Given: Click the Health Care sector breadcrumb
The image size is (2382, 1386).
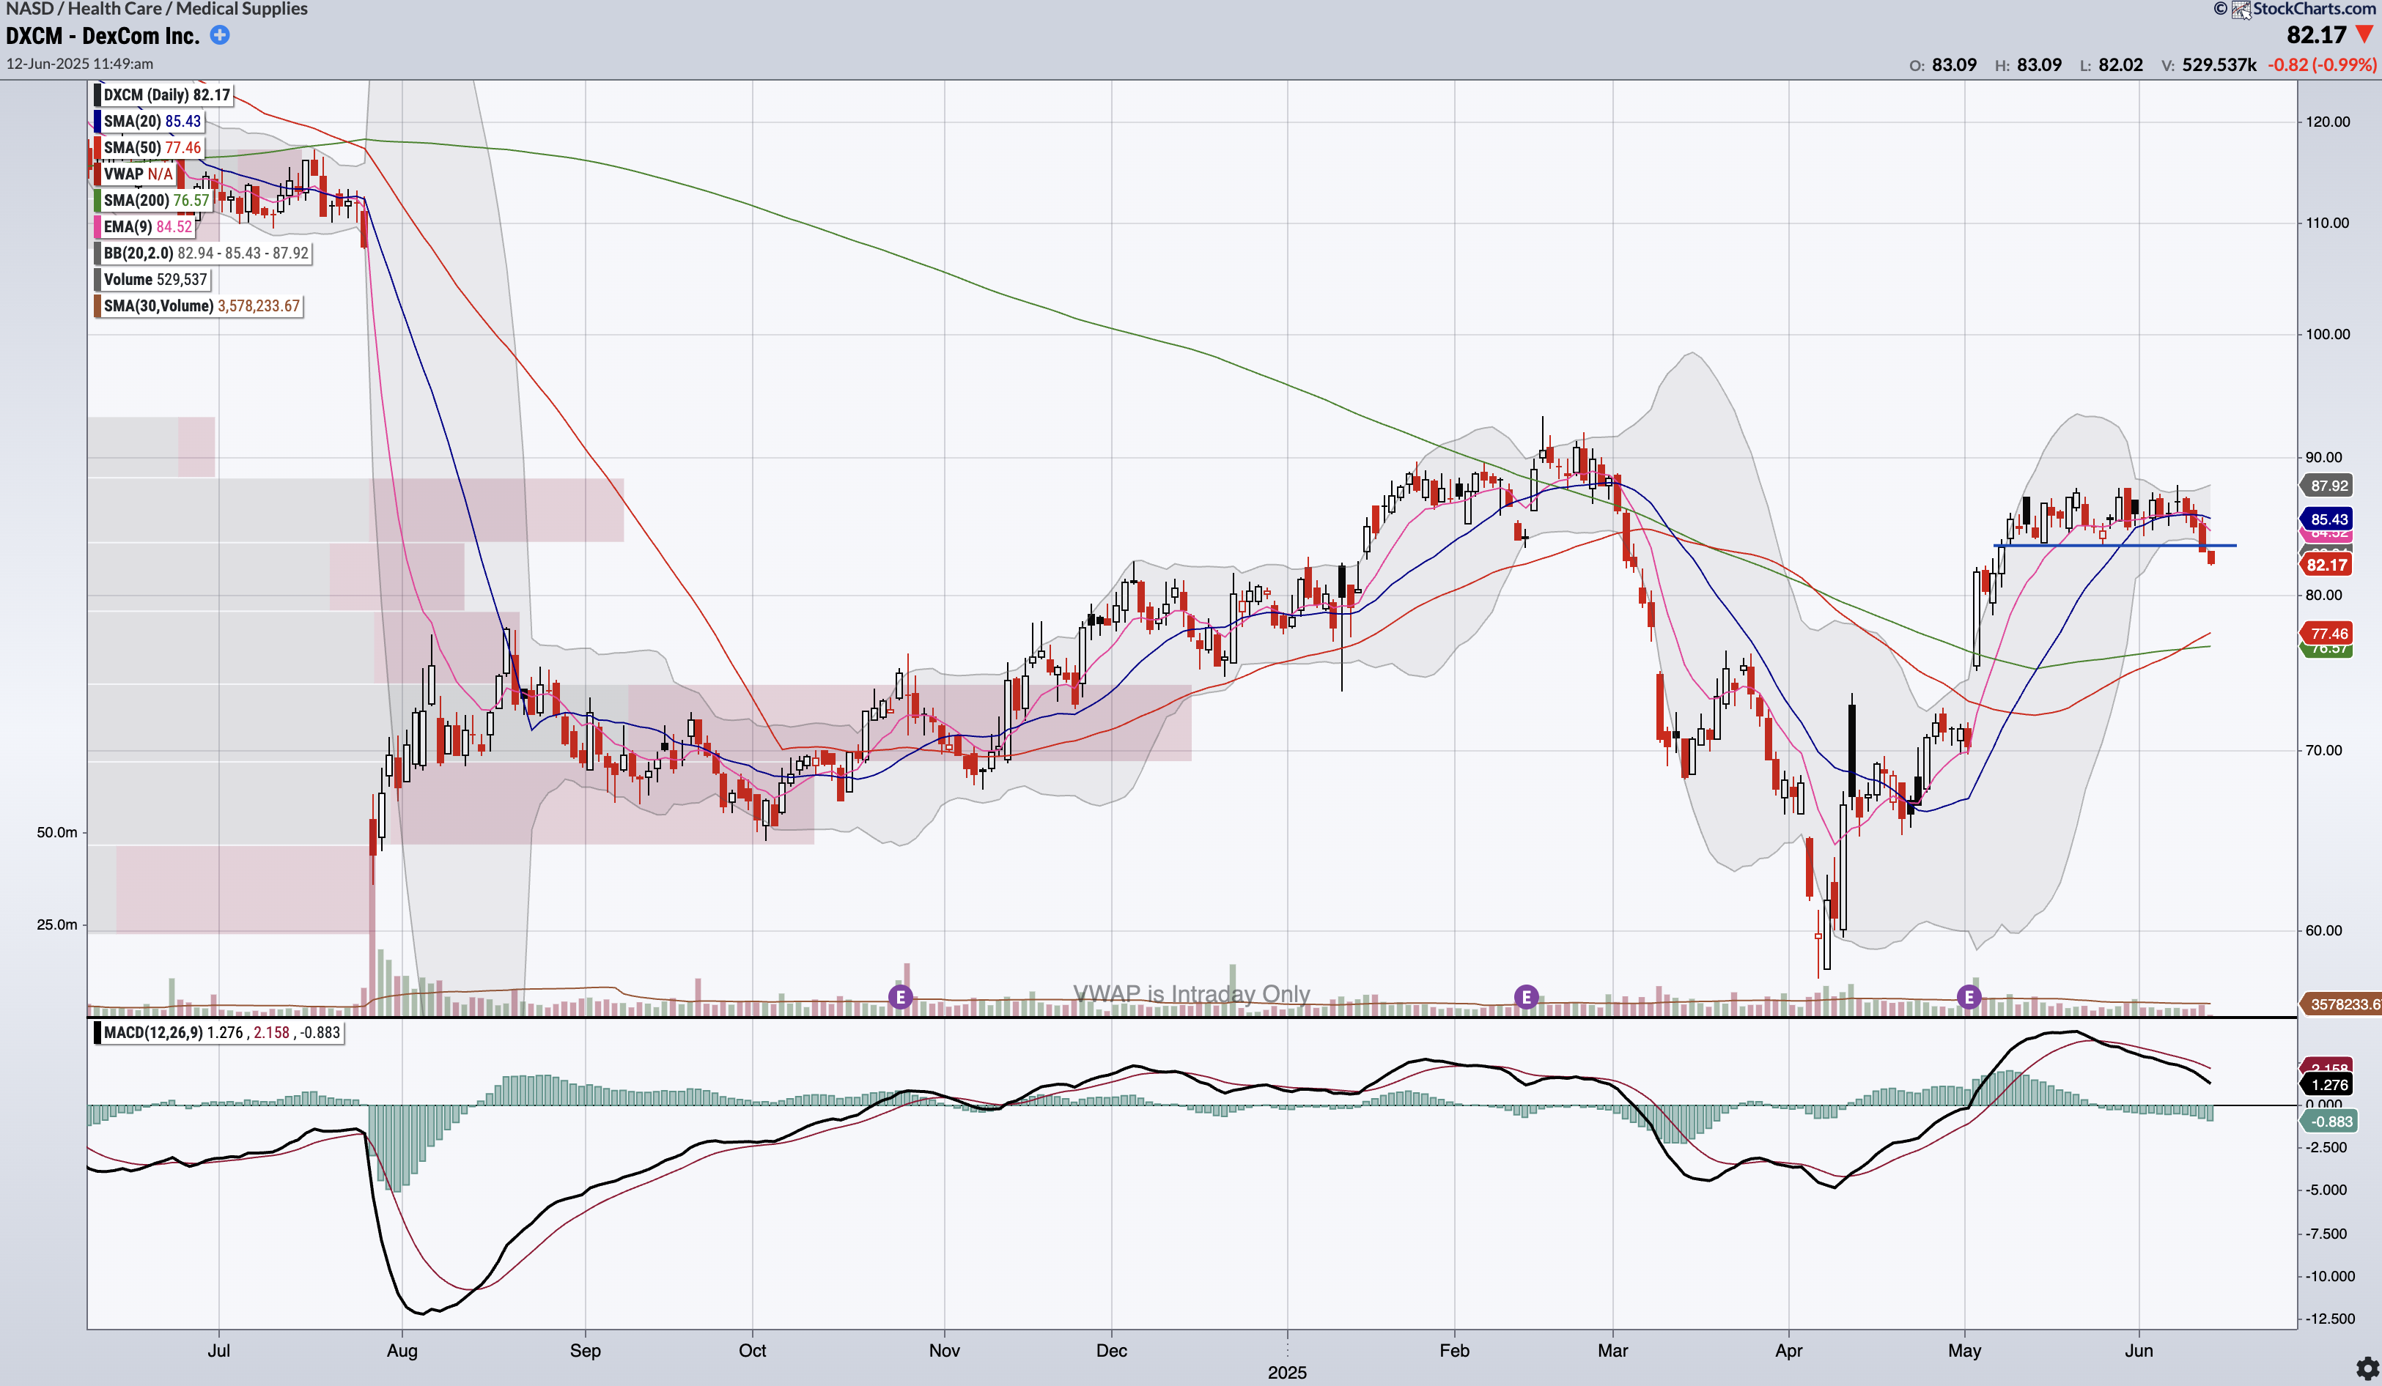Looking at the screenshot, I should coord(114,9).
